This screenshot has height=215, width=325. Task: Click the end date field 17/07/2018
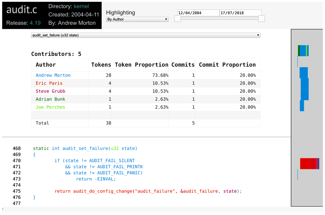(240, 13)
